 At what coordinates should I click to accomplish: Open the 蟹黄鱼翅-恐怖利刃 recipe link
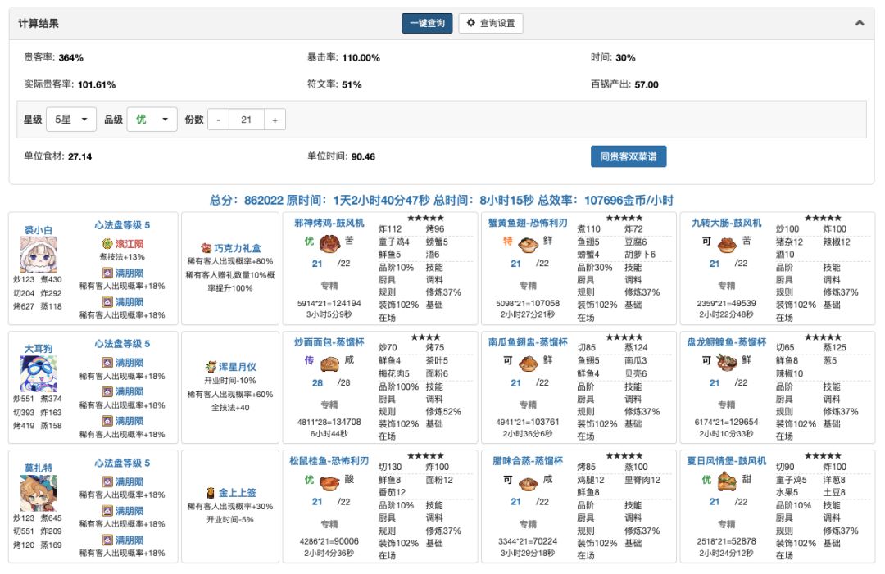click(x=528, y=223)
